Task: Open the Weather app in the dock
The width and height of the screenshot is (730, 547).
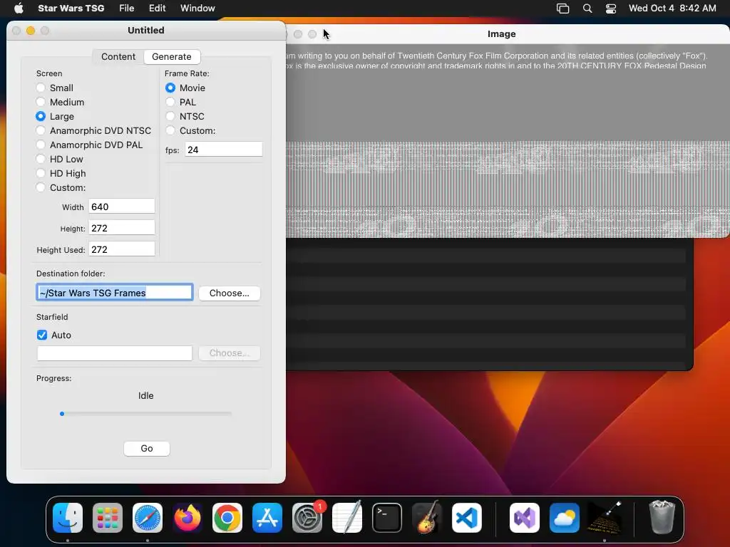Action: click(565, 518)
